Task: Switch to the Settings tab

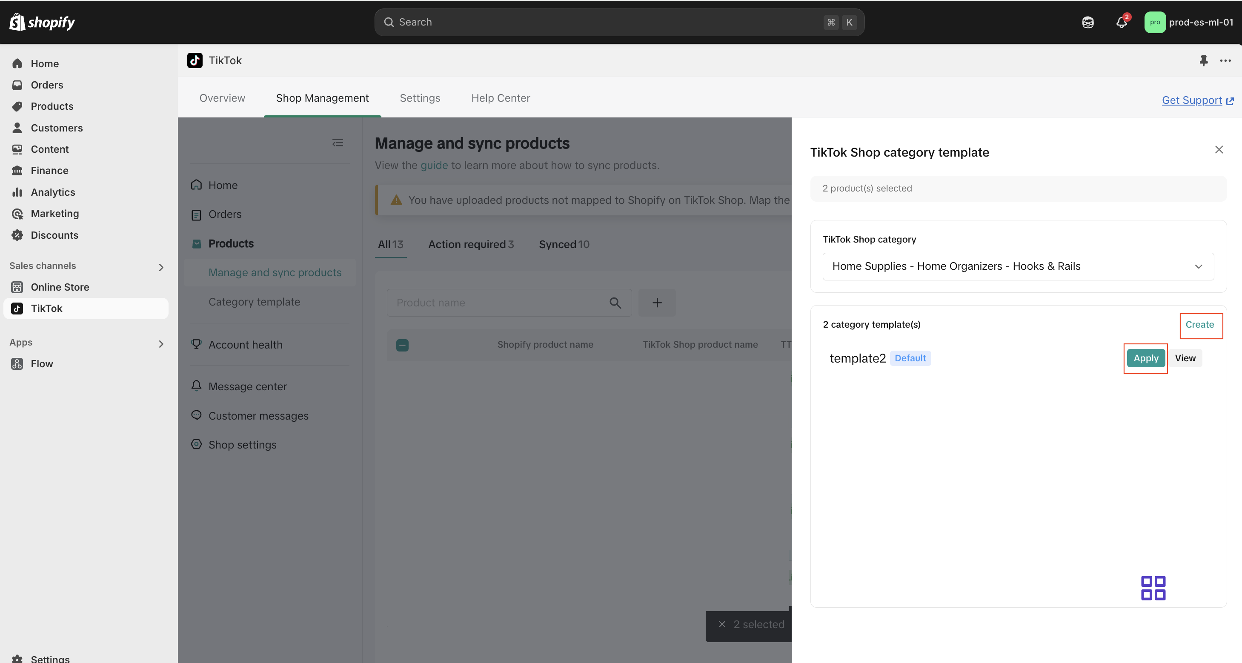Action: (x=420, y=98)
